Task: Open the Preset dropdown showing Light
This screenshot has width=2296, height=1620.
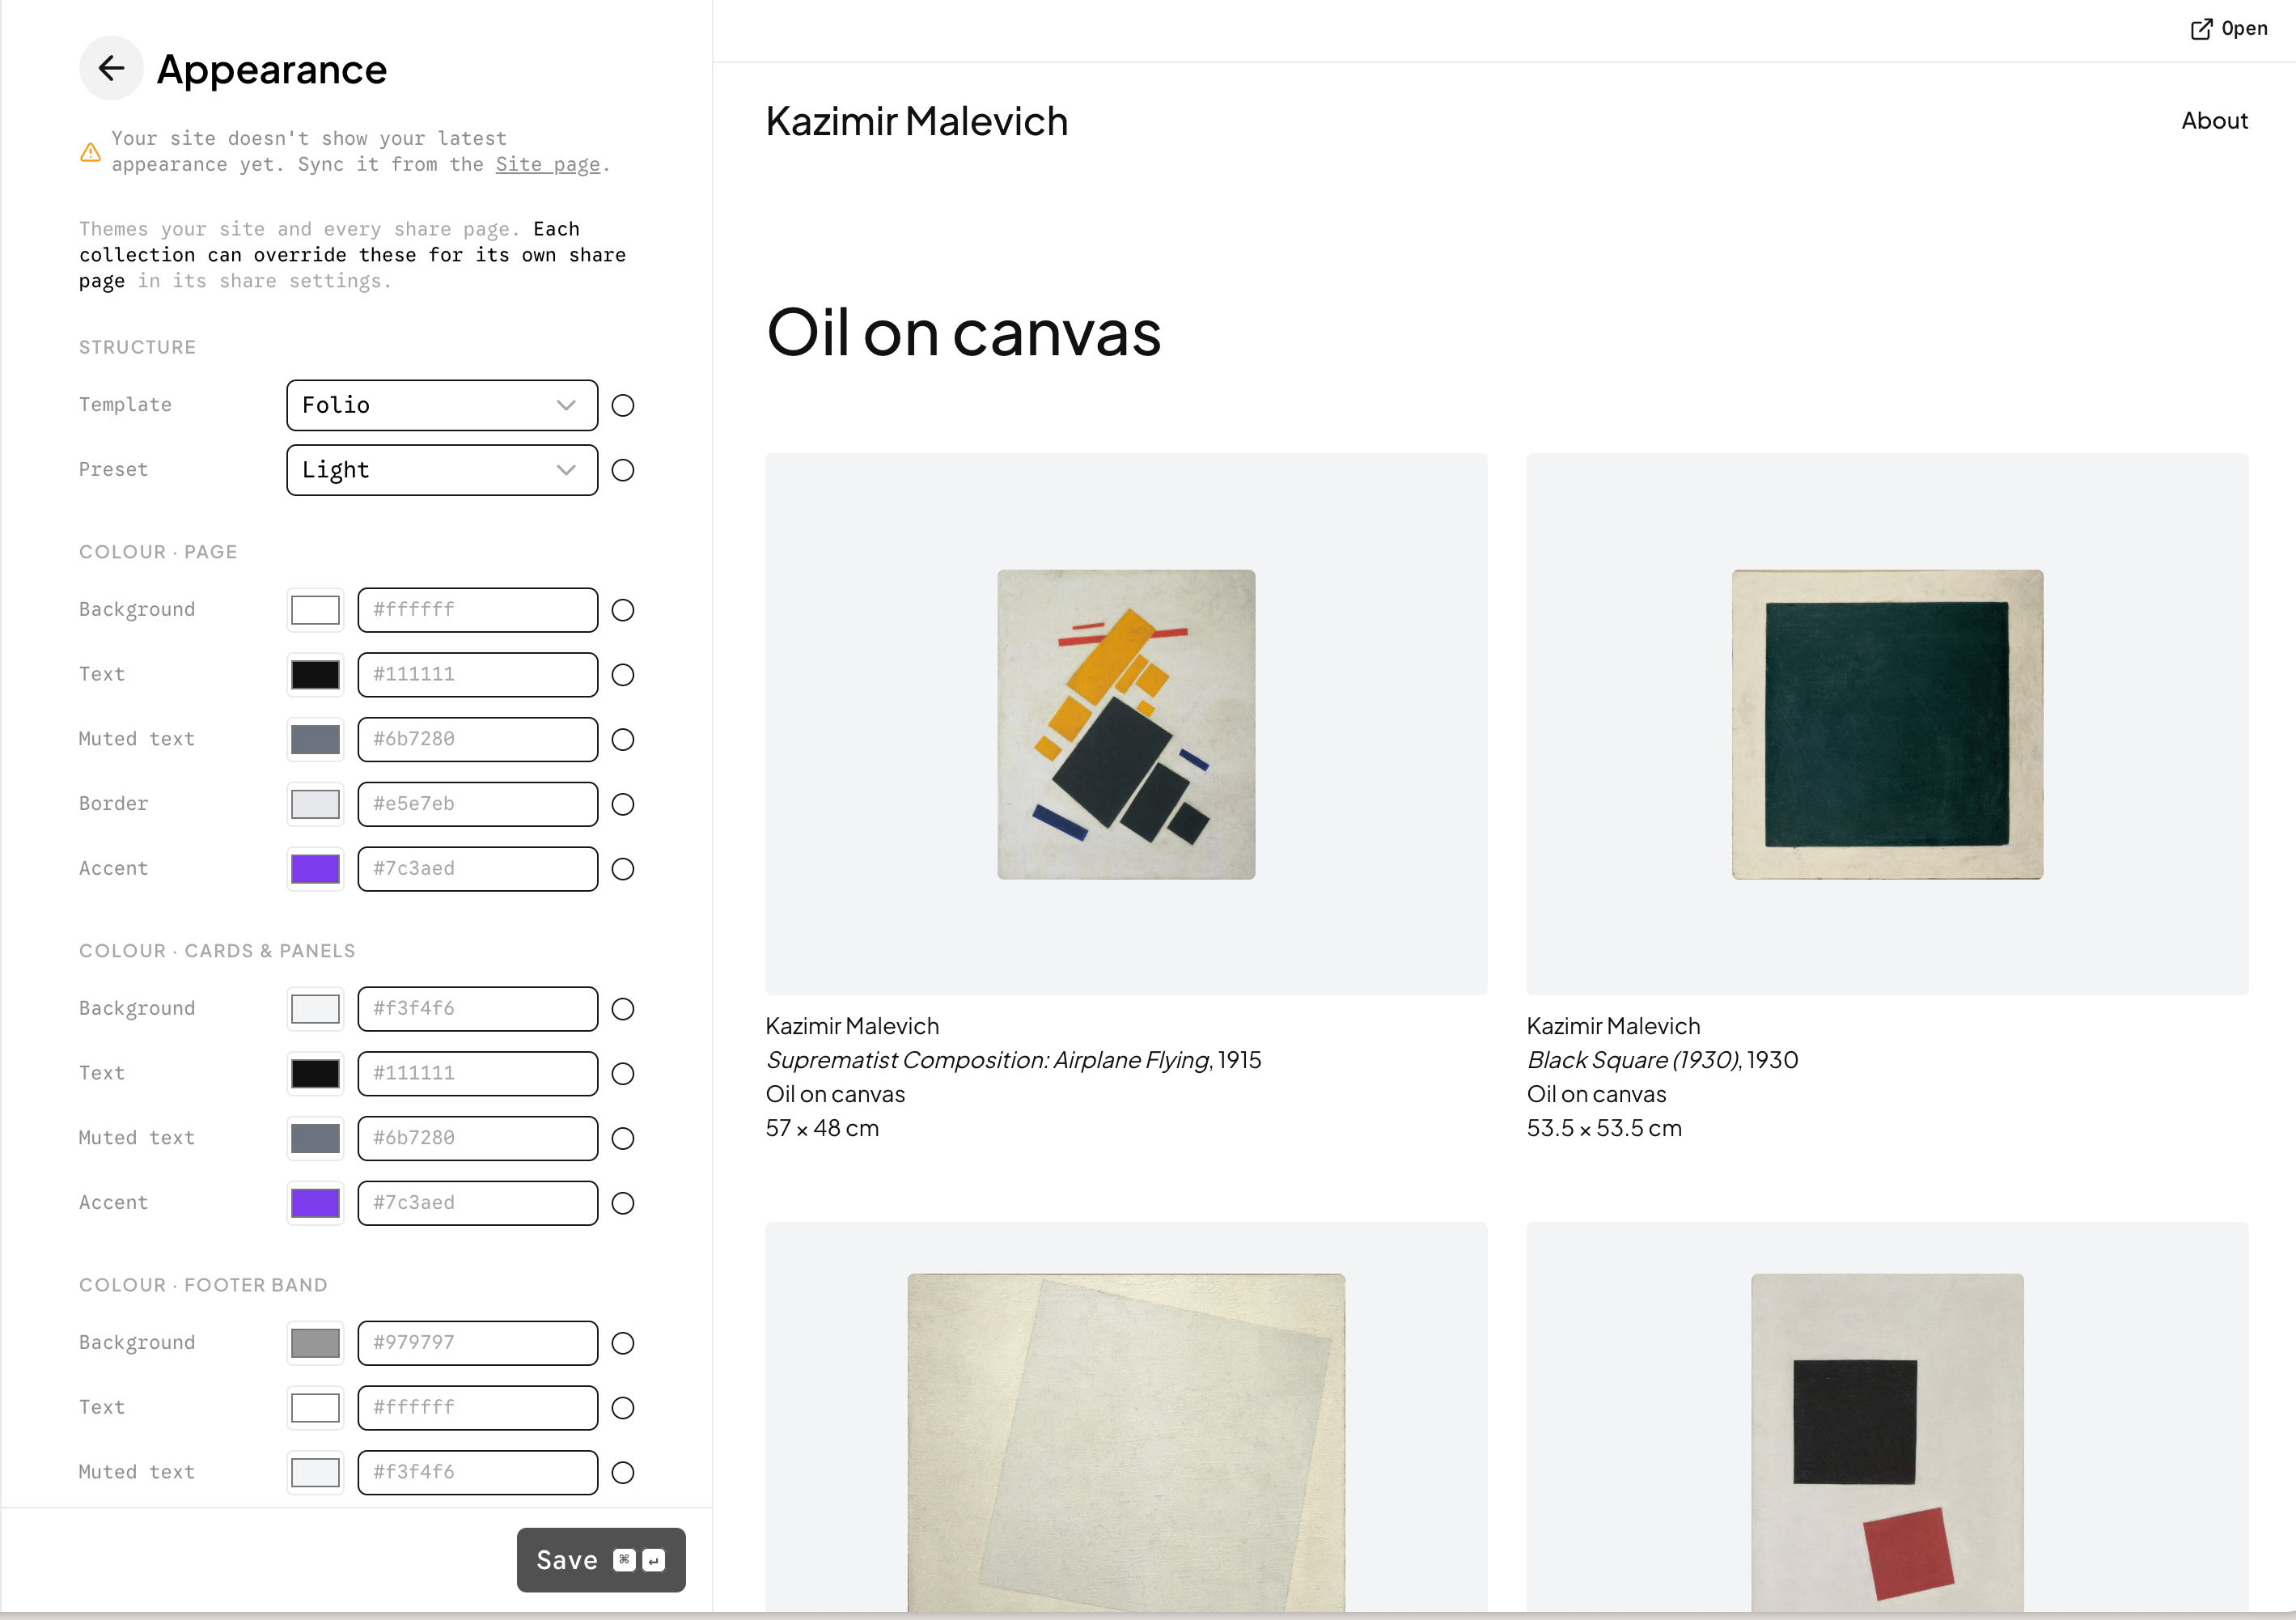Action: click(442, 470)
